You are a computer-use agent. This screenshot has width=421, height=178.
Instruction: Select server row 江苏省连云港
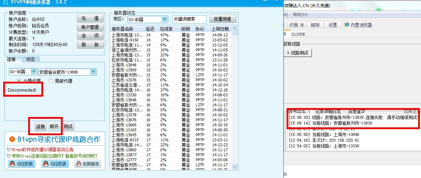click(171, 85)
